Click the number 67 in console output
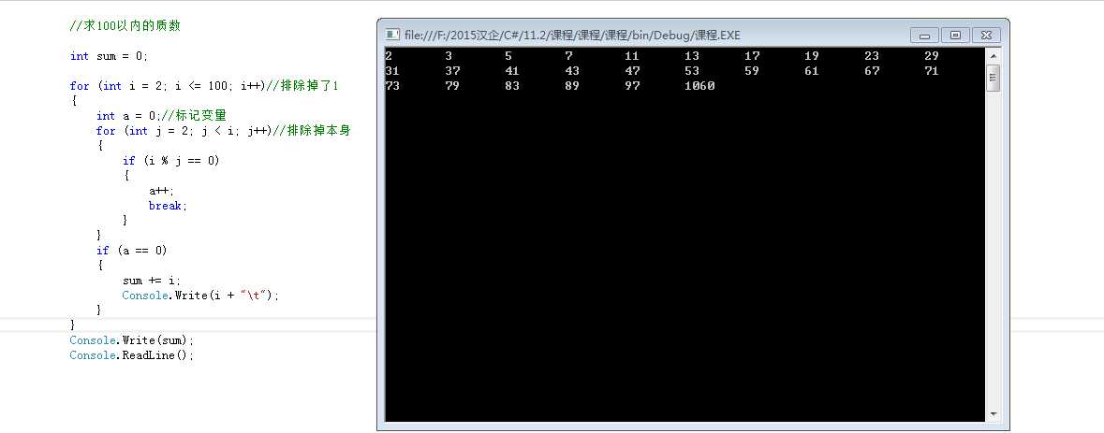 click(872, 71)
